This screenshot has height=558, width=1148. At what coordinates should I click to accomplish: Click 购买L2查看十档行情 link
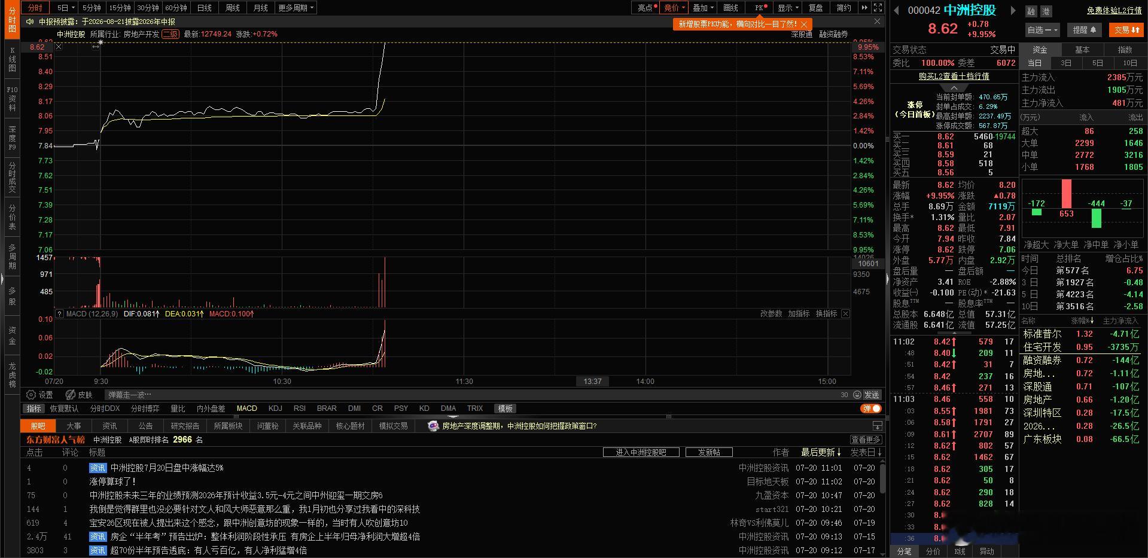point(954,76)
